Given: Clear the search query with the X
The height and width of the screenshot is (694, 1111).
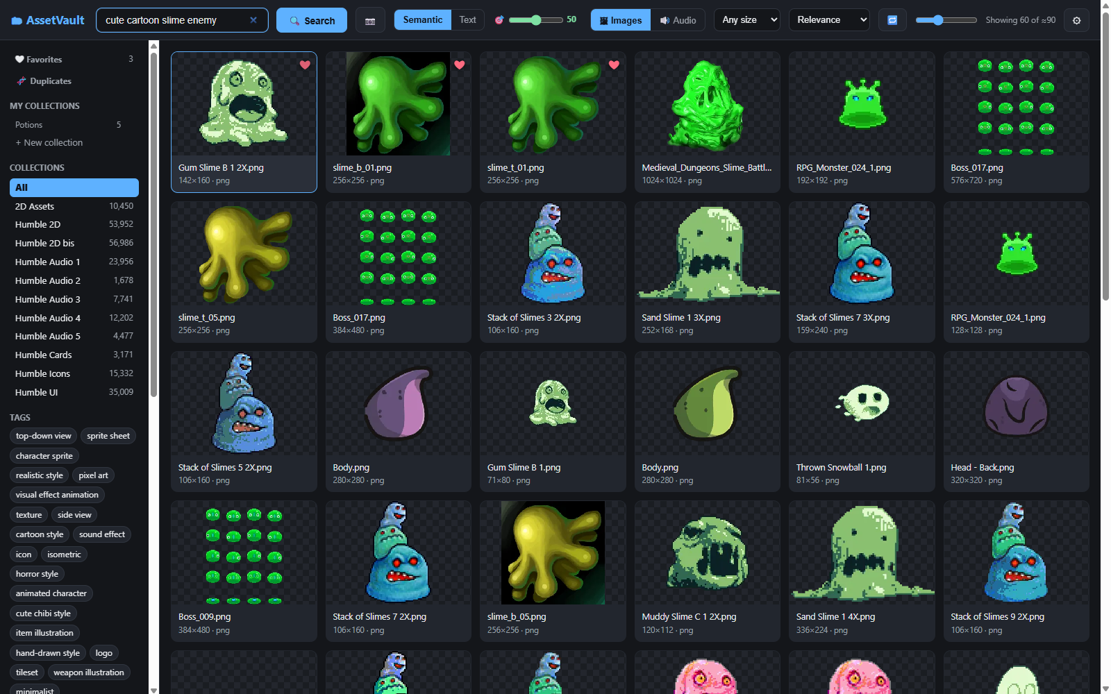Looking at the screenshot, I should coord(253,20).
